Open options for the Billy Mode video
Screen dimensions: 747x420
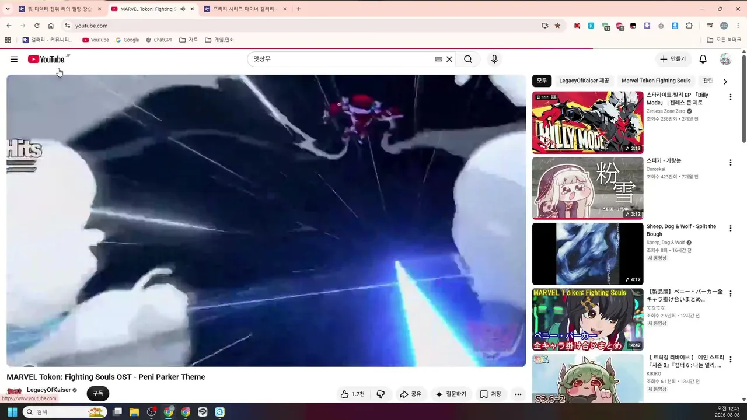pyautogui.click(x=730, y=97)
